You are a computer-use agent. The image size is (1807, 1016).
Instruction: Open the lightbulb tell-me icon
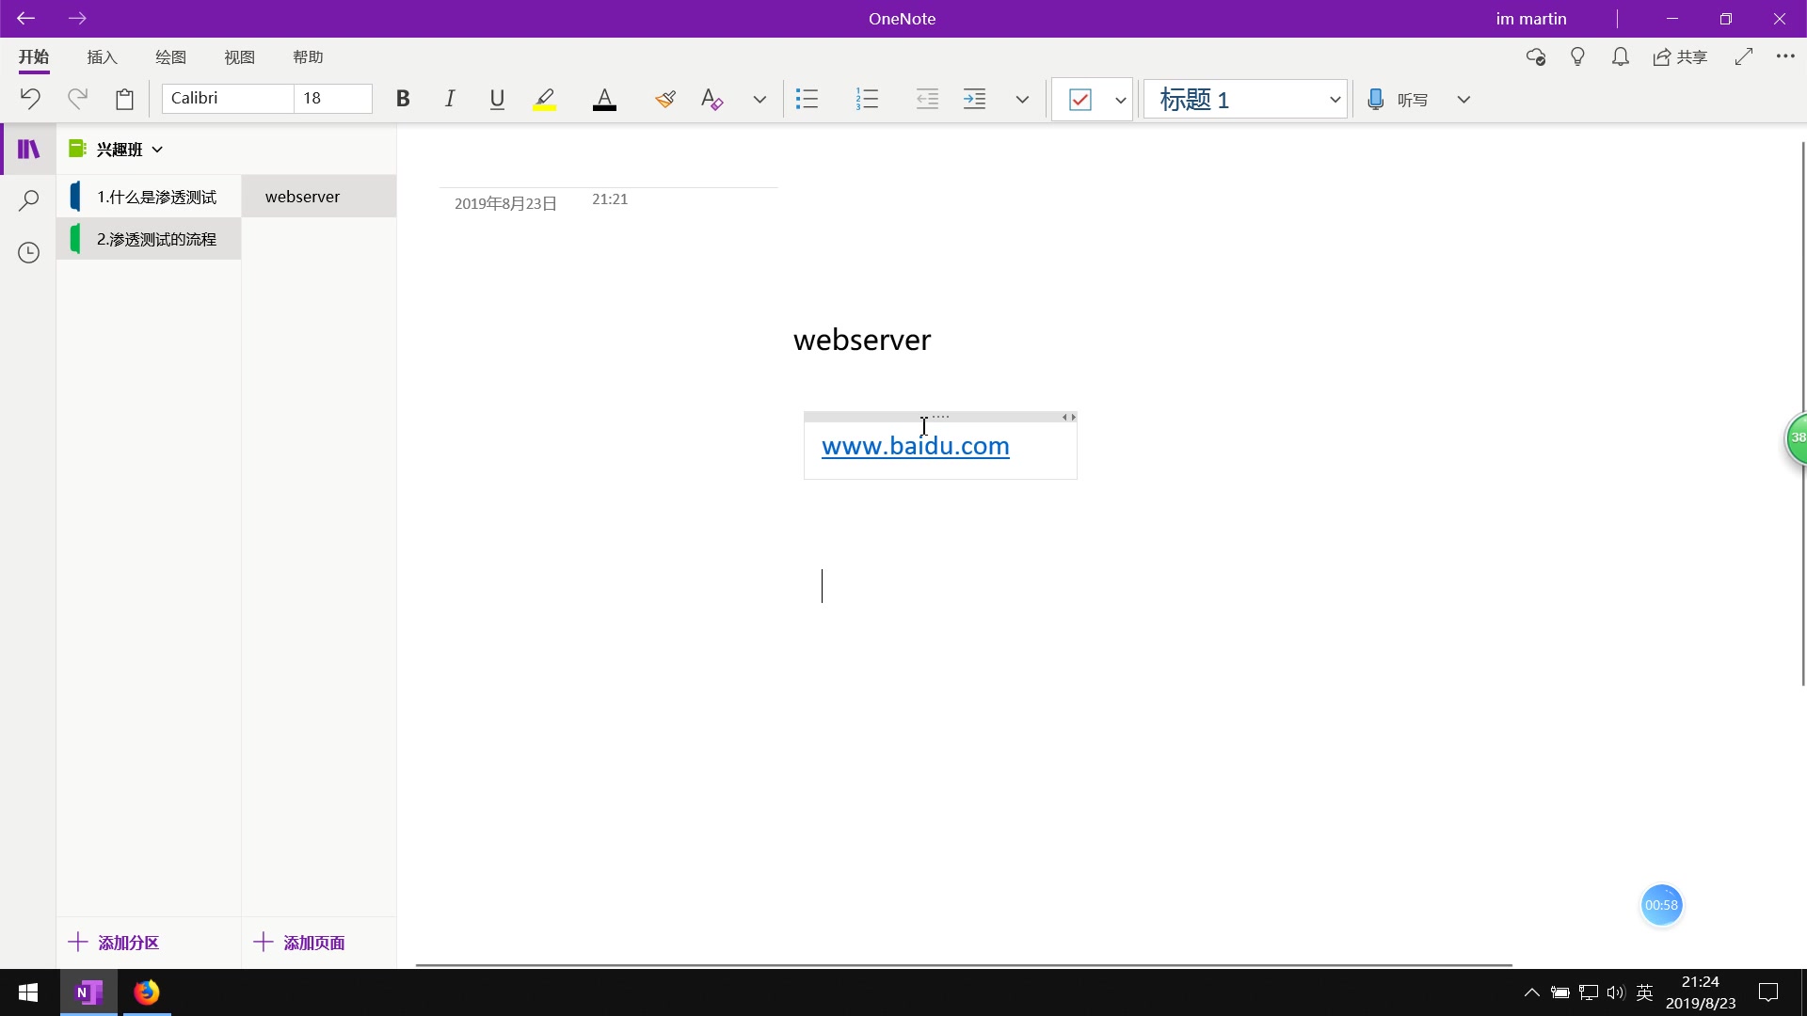pyautogui.click(x=1578, y=57)
